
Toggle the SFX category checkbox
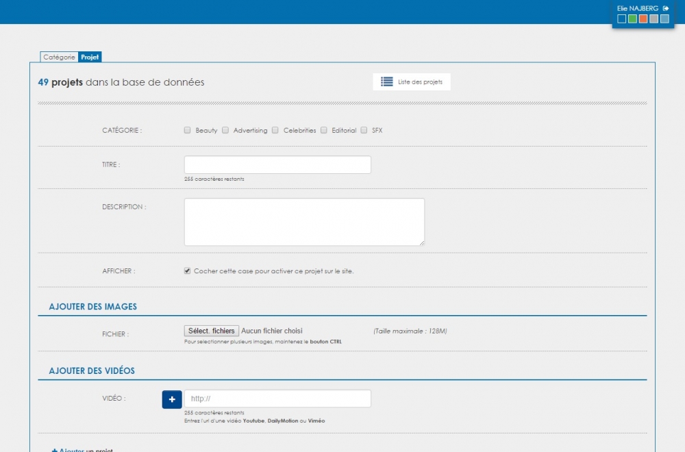tap(364, 130)
